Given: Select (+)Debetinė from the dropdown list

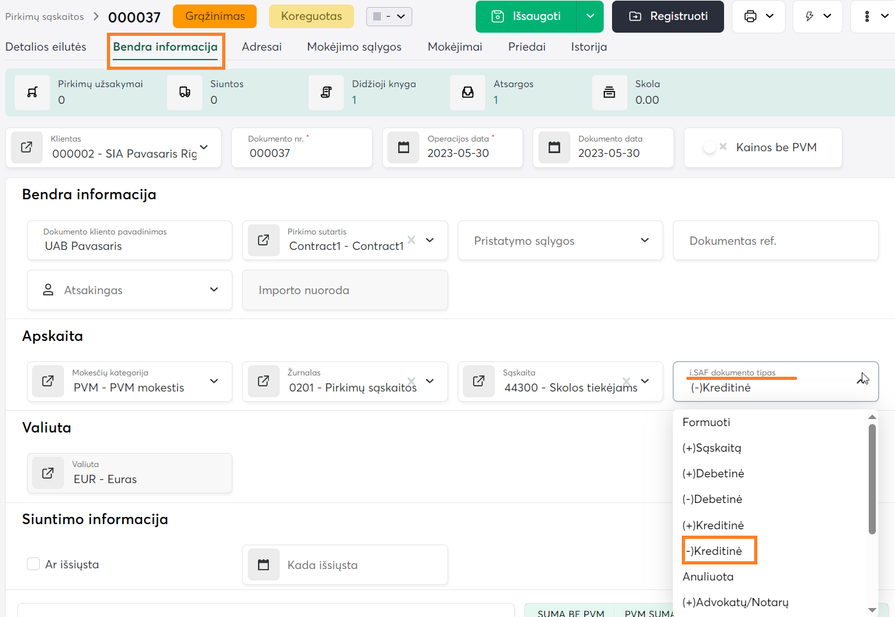Looking at the screenshot, I should [713, 473].
